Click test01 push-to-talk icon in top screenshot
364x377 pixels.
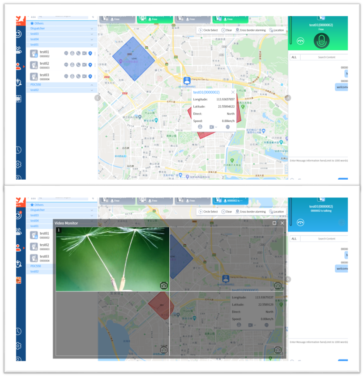(72, 53)
